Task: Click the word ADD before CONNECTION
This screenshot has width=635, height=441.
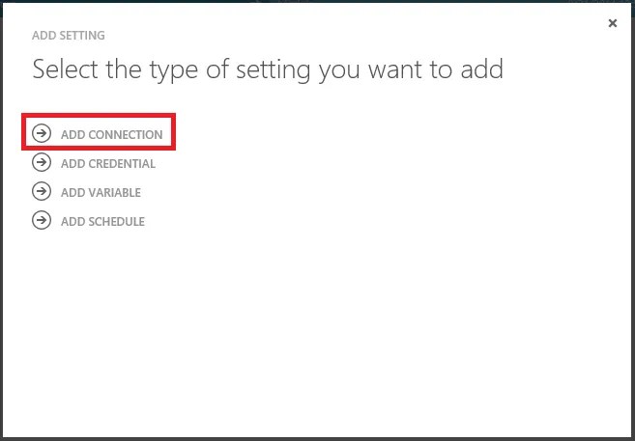Action: (x=73, y=134)
